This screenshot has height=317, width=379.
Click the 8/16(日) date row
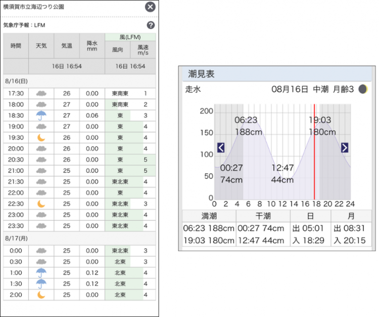79,81
